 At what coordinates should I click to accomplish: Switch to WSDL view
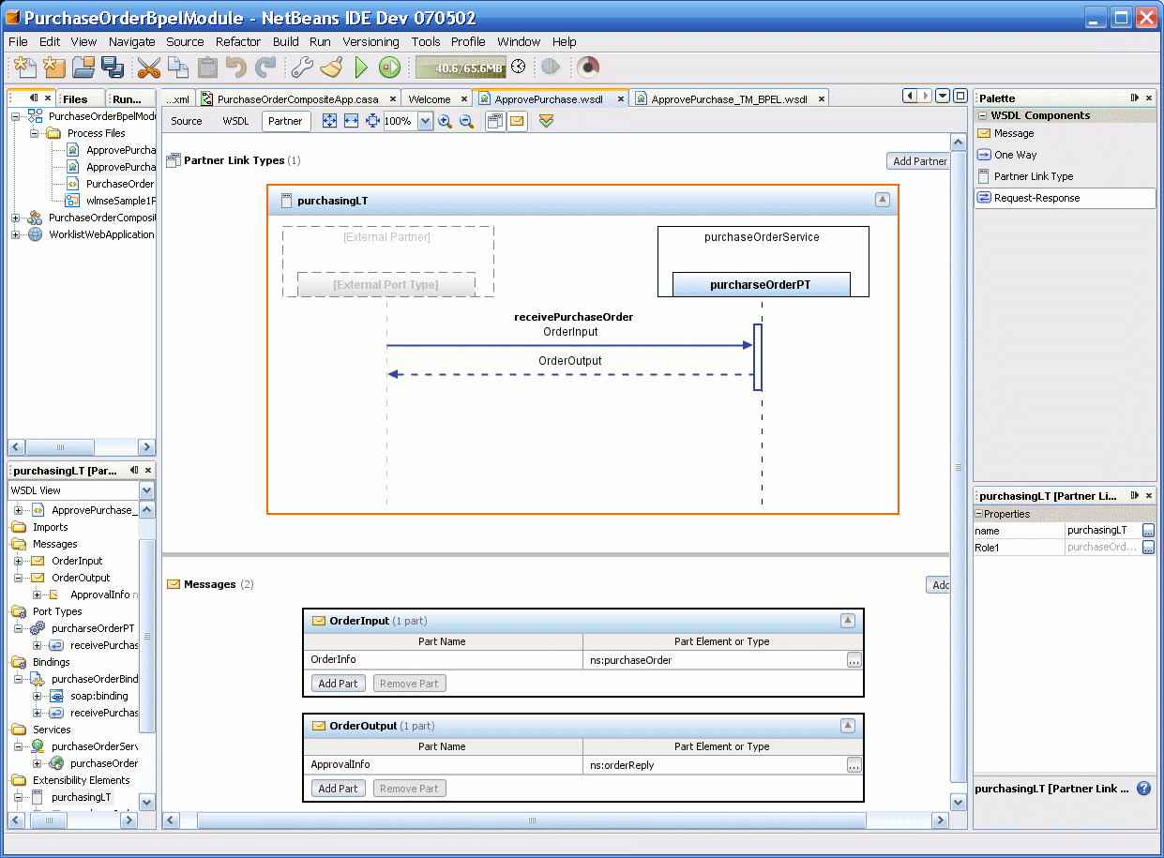point(235,121)
